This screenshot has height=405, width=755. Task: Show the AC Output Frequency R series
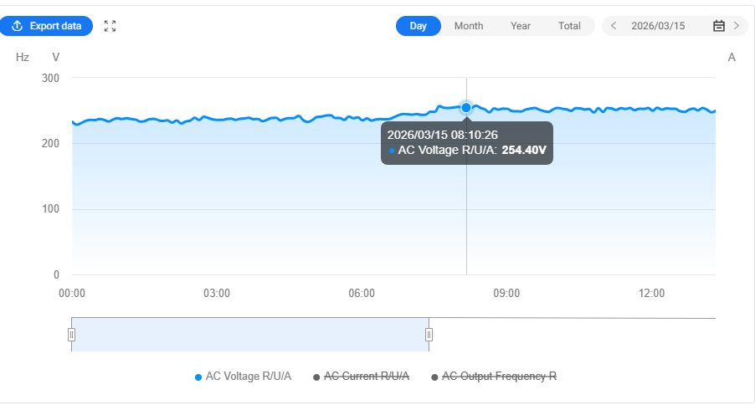pyautogui.click(x=499, y=377)
